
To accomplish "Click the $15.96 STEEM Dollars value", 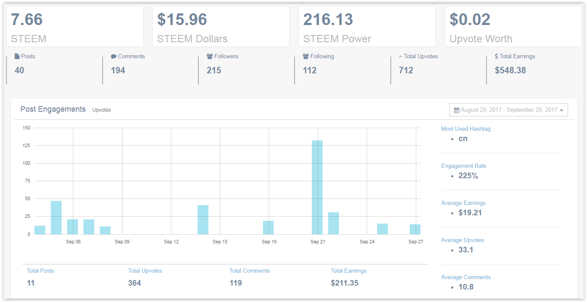I will click(x=182, y=19).
